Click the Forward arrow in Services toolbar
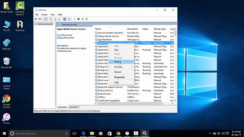 tap(40, 19)
